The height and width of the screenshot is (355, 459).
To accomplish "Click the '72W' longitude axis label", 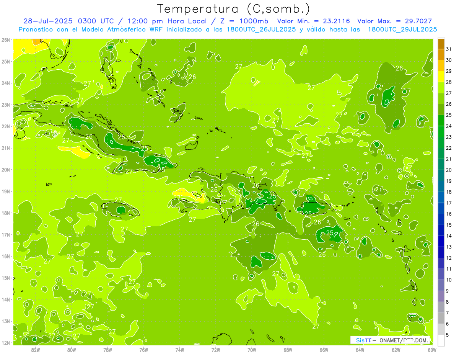I will click(216, 350).
